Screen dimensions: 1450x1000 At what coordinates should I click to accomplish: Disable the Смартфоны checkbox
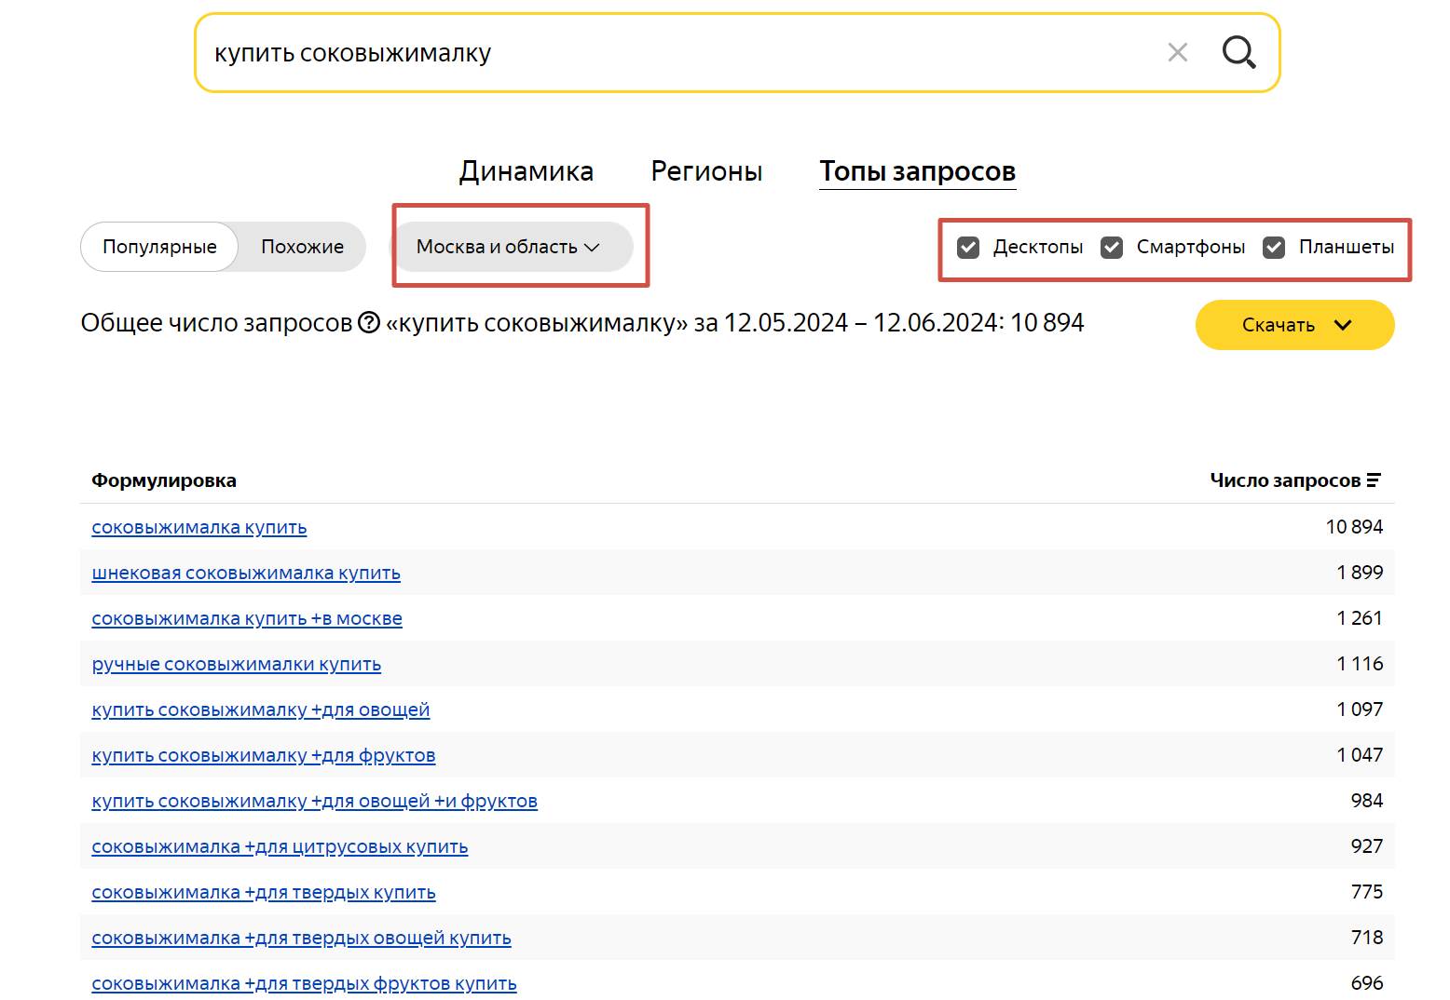(1111, 247)
